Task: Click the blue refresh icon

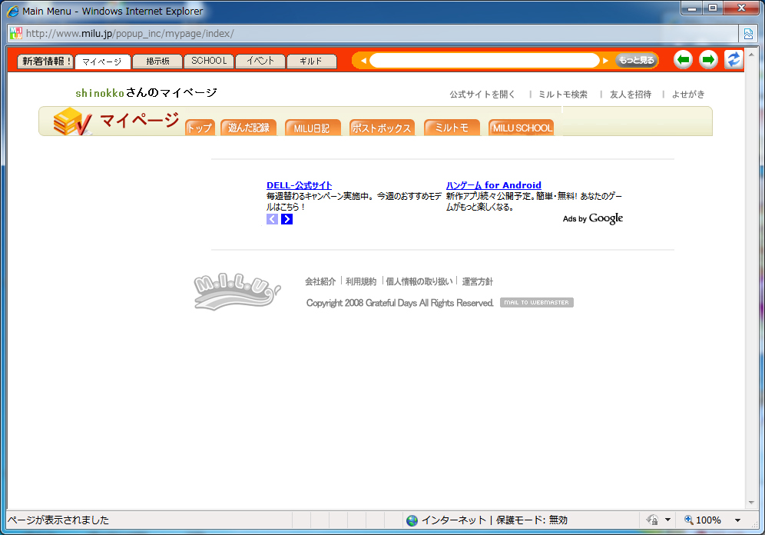Action: (734, 60)
